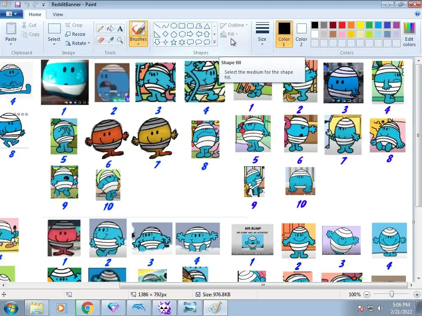
Task: Expand the Shapes gallery more arrow
Action: 214,42
